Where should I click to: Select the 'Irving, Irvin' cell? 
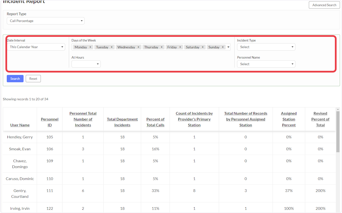[20, 208]
